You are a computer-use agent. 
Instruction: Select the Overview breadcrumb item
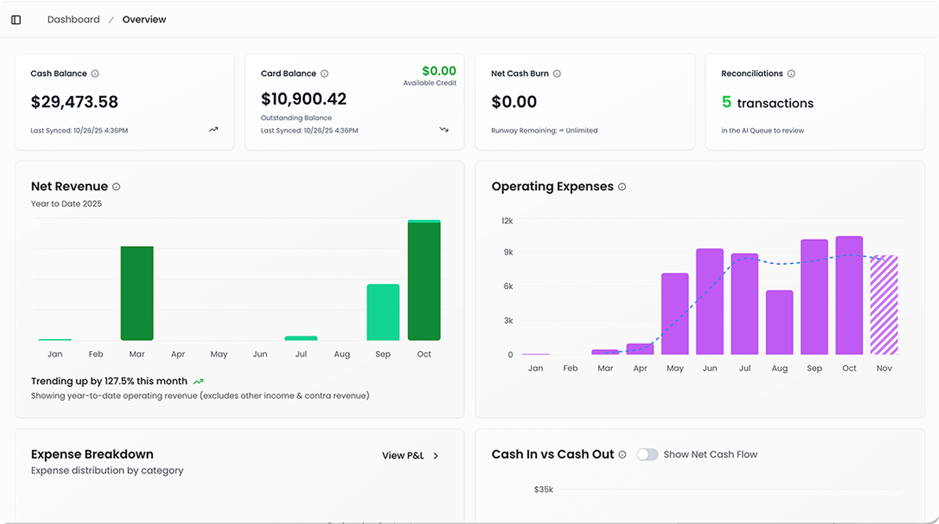(x=144, y=20)
